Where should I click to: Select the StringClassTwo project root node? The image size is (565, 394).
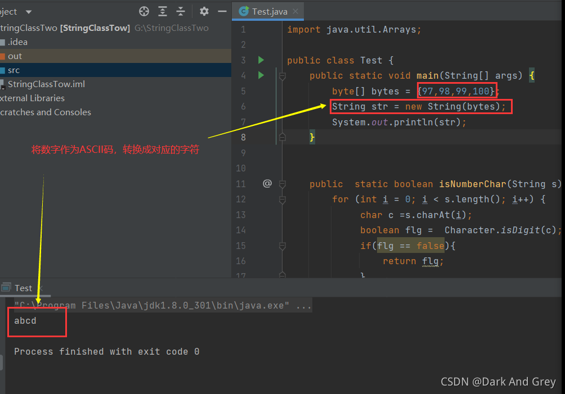115,28
